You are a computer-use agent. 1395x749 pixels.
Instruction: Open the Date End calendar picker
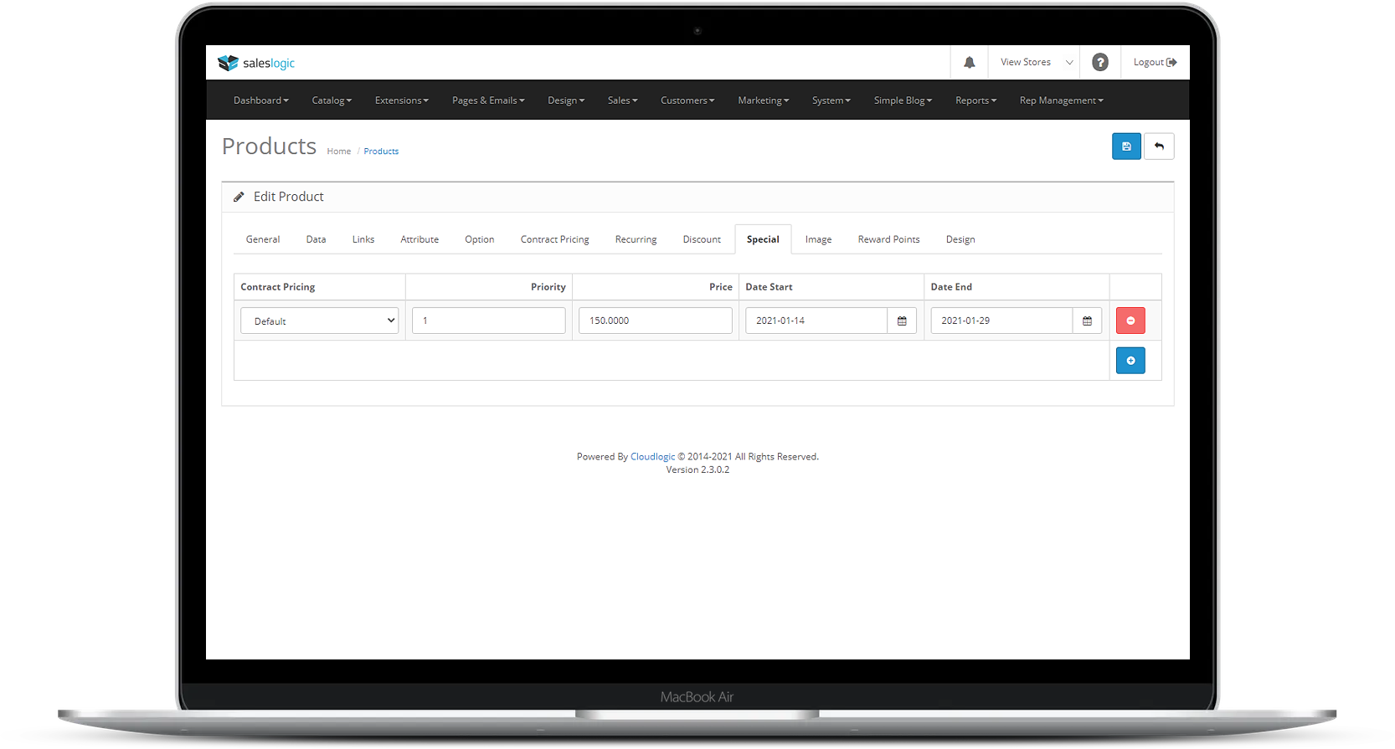point(1087,321)
